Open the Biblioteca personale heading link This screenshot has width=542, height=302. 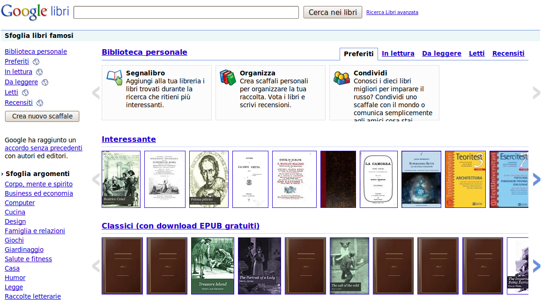(144, 52)
